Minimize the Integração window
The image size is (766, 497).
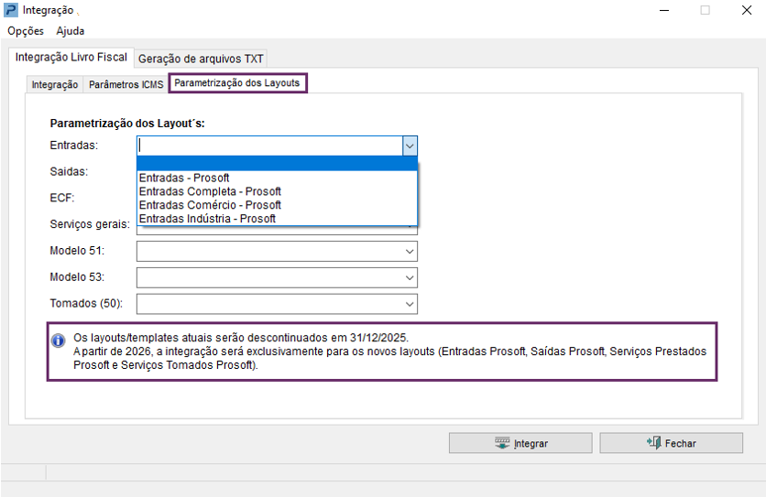[664, 10]
